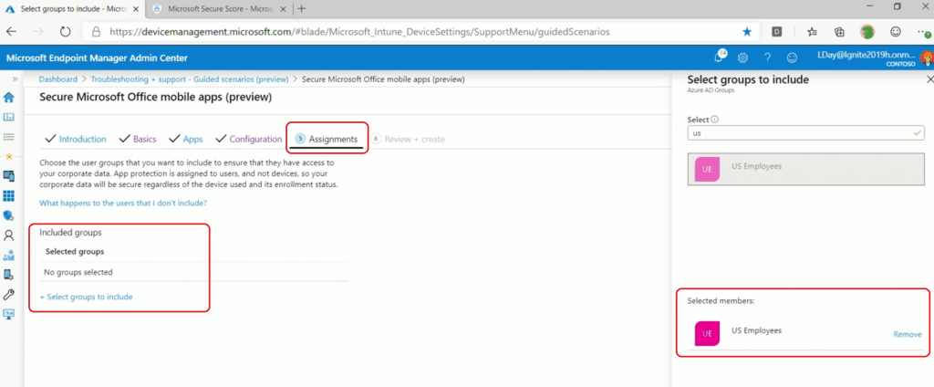Click Dashboard breadcrumb link
Image resolution: width=934 pixels, height=387 pixels.
point(57,78)
